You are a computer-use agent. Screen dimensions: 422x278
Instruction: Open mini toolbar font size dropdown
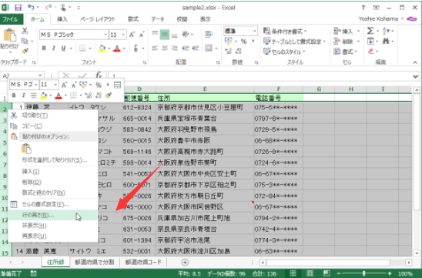coord(55,85)
